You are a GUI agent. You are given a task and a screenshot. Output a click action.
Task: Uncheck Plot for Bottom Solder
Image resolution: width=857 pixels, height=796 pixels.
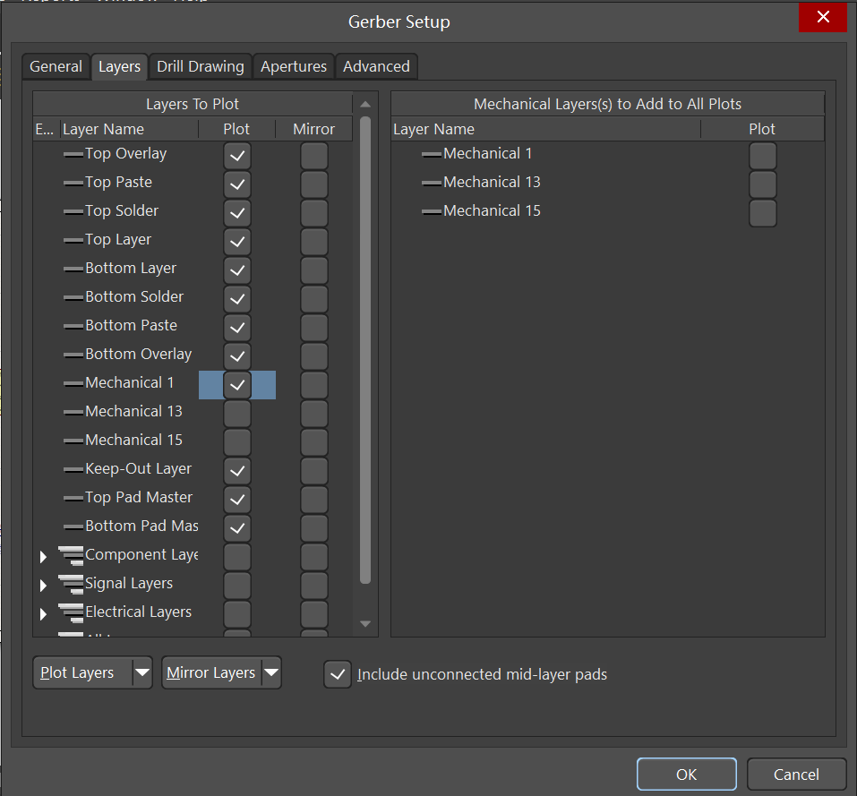tap(237, 299)
